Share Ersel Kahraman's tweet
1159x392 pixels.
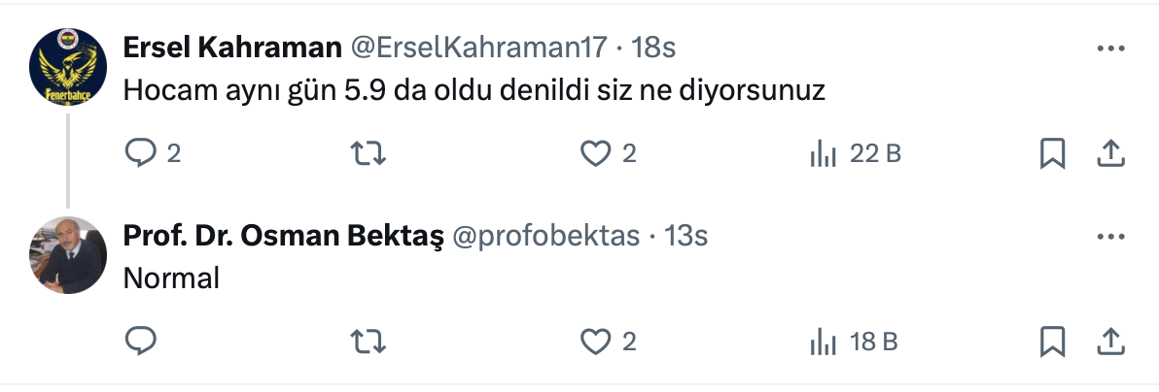click(x=1110, y=153)
